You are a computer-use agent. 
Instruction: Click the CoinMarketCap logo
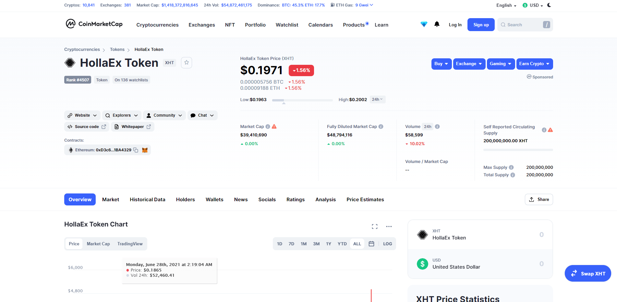pos(94,24)
